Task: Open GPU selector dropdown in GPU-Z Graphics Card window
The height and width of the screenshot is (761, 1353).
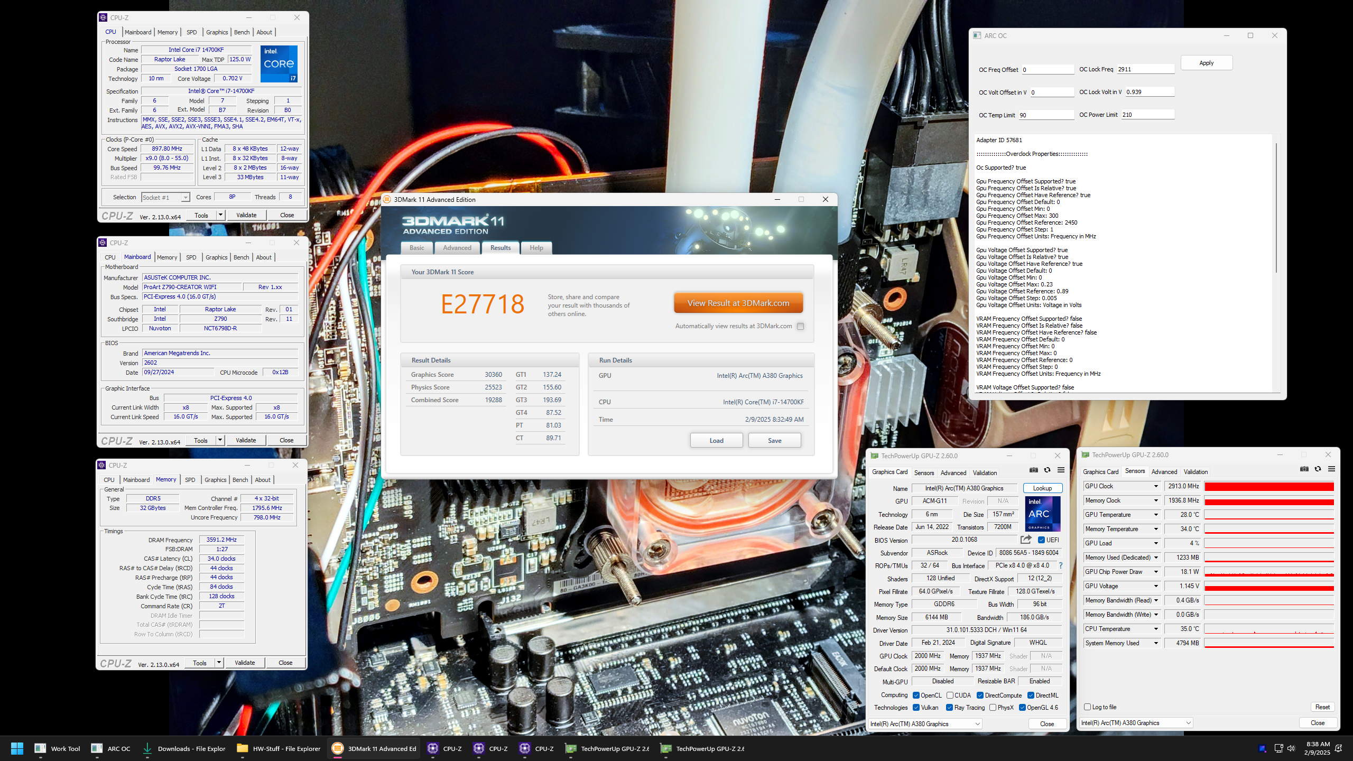Action: (925, 723)
